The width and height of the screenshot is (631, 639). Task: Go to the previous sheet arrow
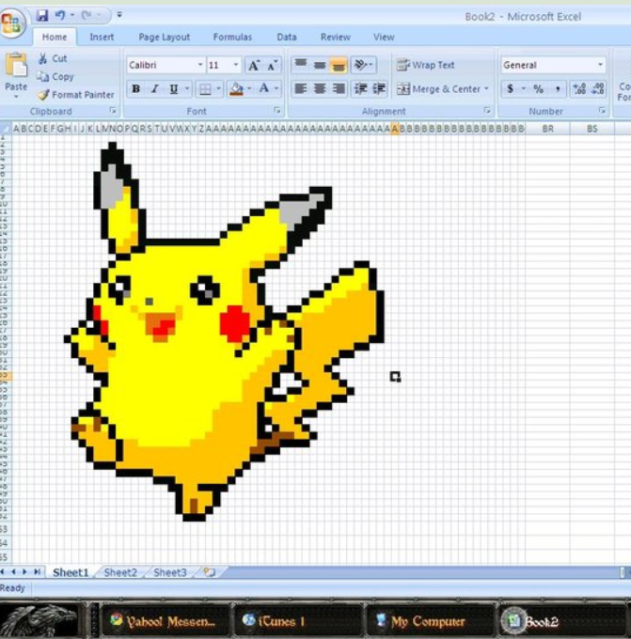tap(13, 572)
